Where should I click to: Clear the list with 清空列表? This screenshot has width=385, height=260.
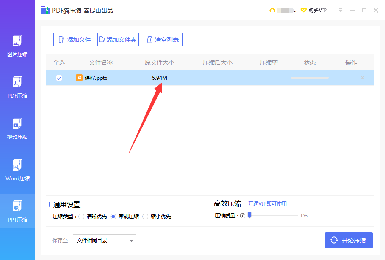click(162, 40)
